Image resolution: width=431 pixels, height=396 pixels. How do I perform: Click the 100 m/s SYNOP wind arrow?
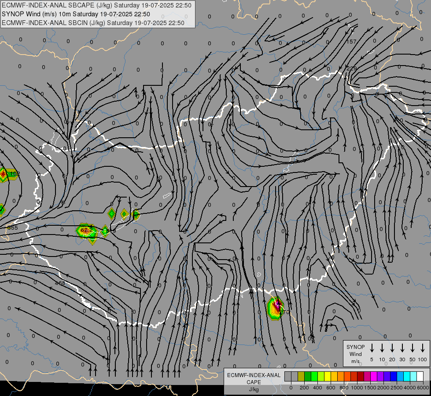coord(423,348)
